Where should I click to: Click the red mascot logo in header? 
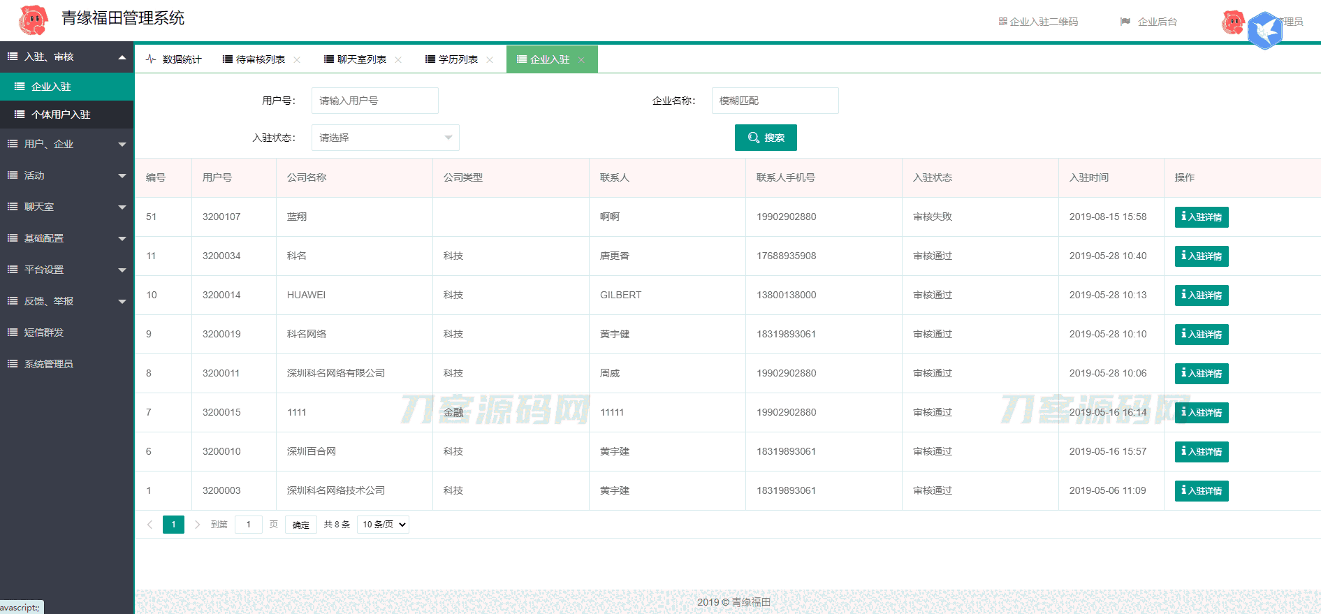[33, 20]
